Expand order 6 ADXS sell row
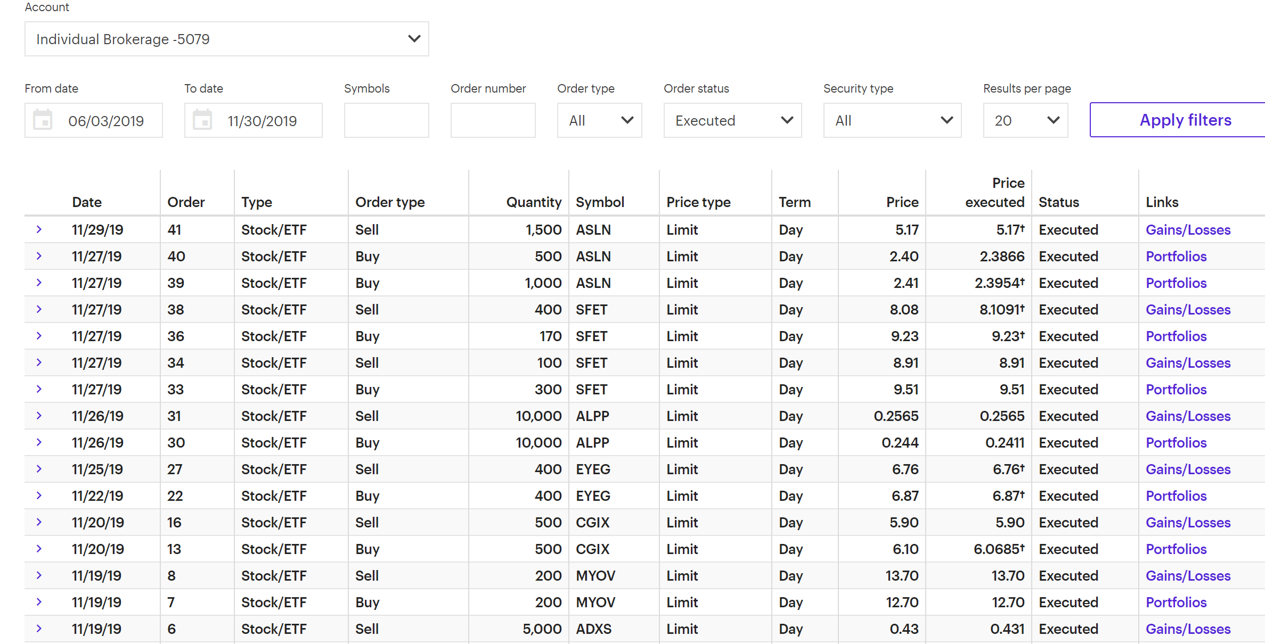Viewport: 1265px width, 644px height. pos(39,629)
